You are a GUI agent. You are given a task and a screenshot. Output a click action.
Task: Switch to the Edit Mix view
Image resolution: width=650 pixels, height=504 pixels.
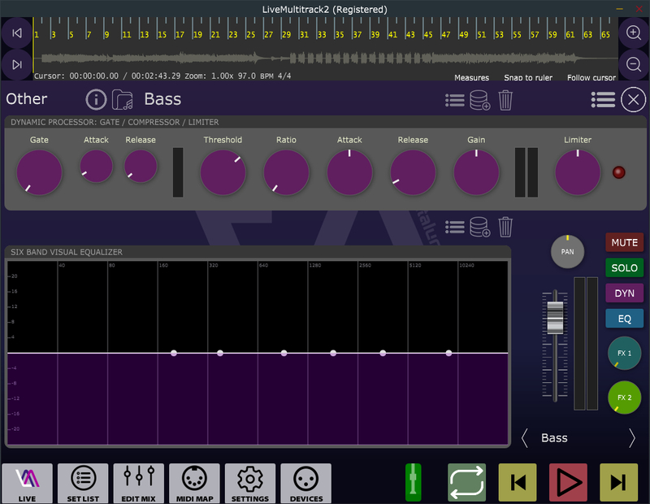[138, 483]
